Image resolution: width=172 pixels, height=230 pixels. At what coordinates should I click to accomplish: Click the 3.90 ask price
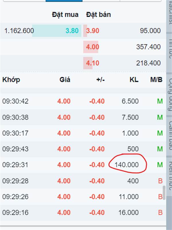[x=93, y=31]
